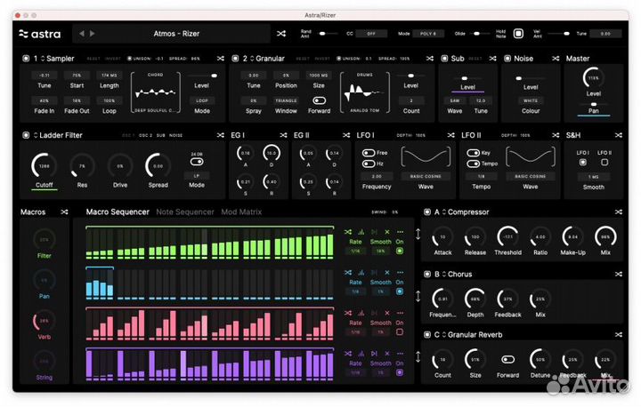Enable the pink Verb lane On checkbox
Image resolution: width=641 pixels, height=407 pixels.
tap(400, 332)
